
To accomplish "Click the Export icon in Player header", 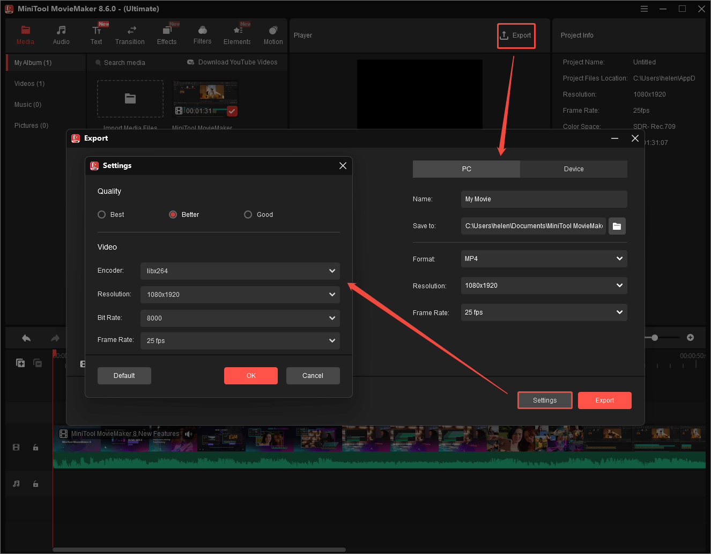I will pos(504,35).
